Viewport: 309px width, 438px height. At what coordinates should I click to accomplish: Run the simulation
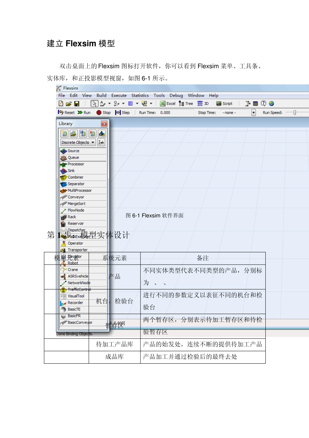coord(84,112)
